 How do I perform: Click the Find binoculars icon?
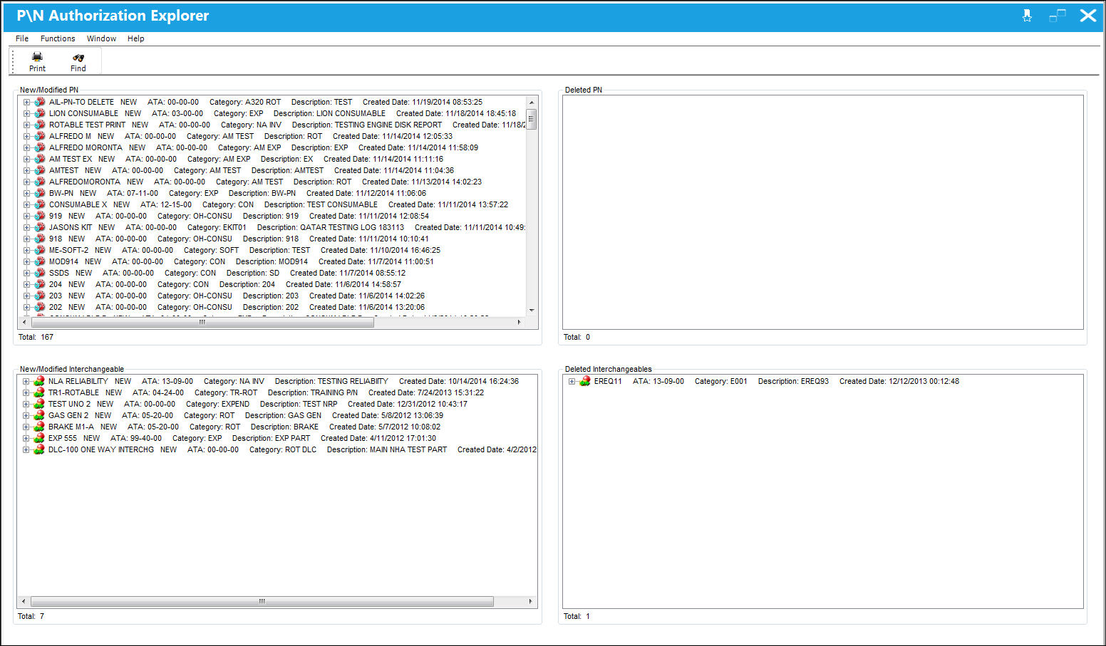point(78,57)
